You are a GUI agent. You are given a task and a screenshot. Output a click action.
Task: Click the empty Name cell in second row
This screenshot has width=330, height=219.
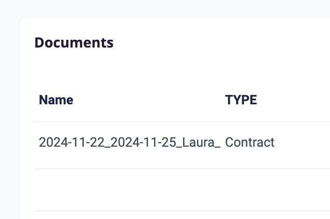(x=129, y=190)
